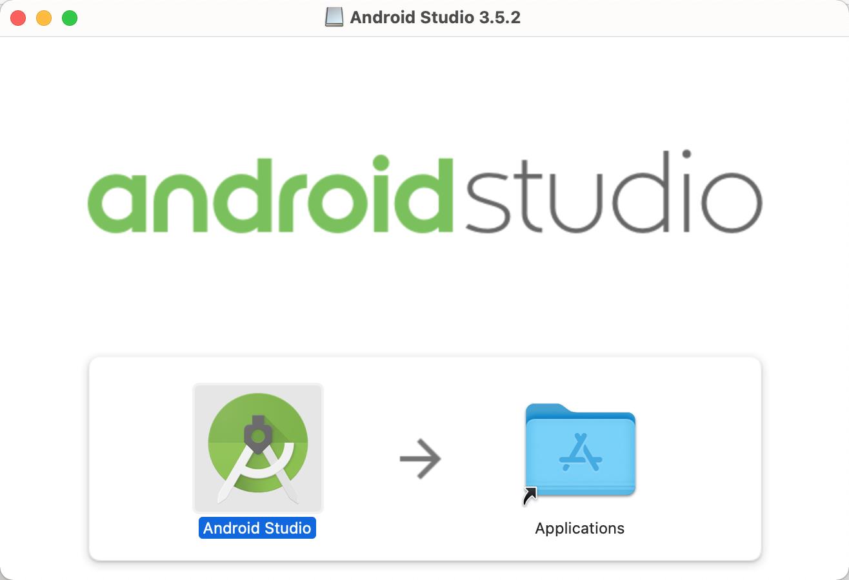
Task: Close the Android Studio 3.5.2 window
Action: click(x=19, y=18)
